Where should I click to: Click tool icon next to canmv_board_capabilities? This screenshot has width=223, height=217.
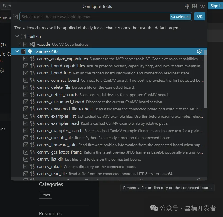[32, 66]
